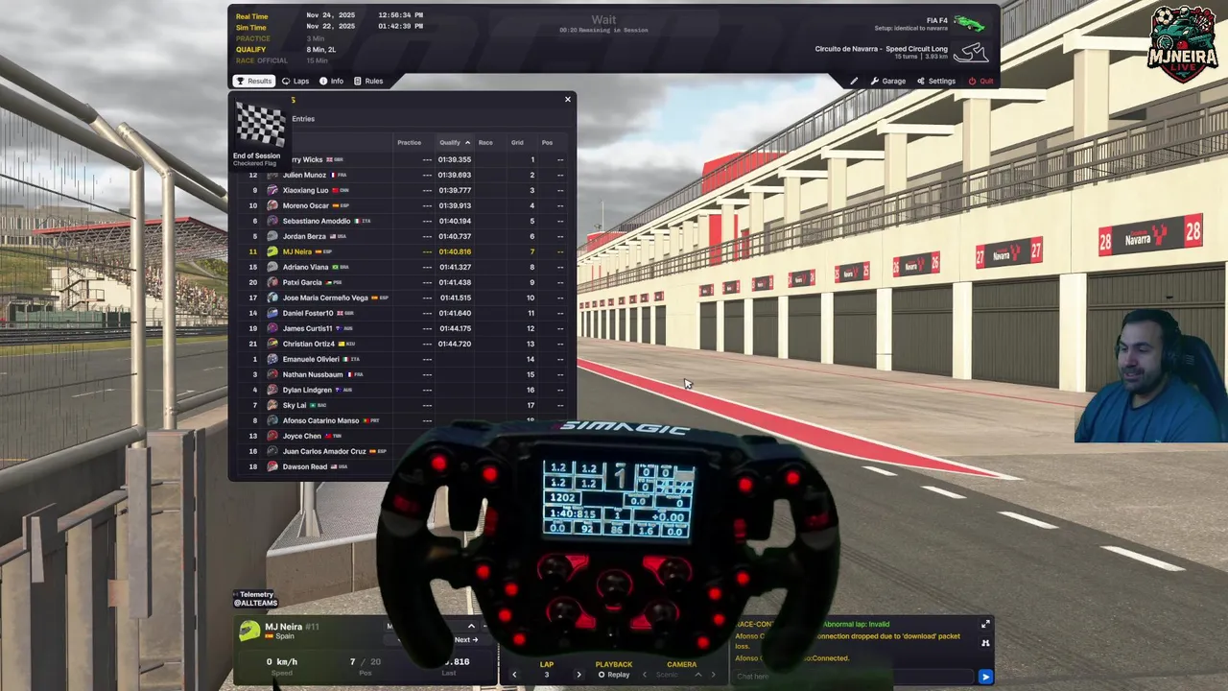Image resolution: width=1228 pixels, height=691 pixels.
Task: Click Dawson Read's helmet avatar
Action: (272, 466)
